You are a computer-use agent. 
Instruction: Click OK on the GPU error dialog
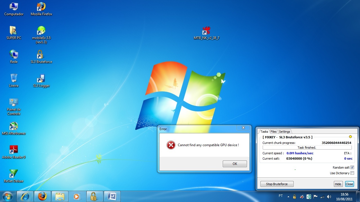pyautogui.click(x=235, y=164)
